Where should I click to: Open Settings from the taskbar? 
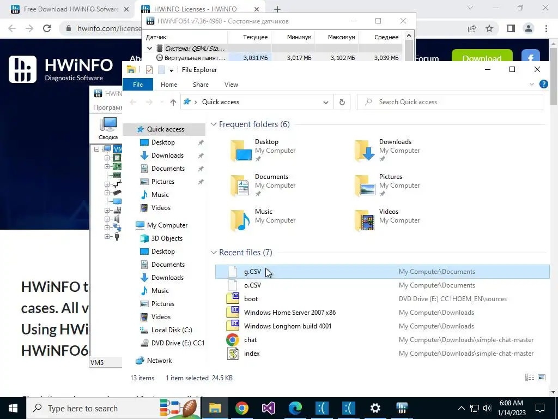click(375, 408)
